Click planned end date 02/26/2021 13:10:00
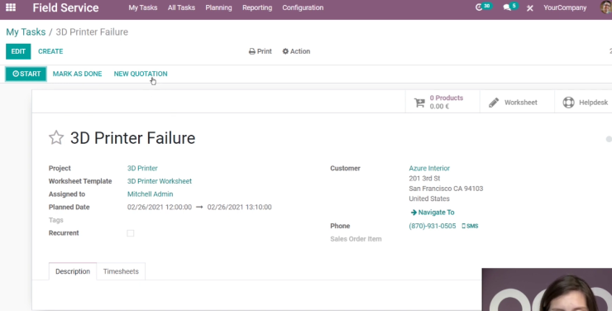Viewport: 612px width, 311px height. pyautogui.click(x=239, y=208)
